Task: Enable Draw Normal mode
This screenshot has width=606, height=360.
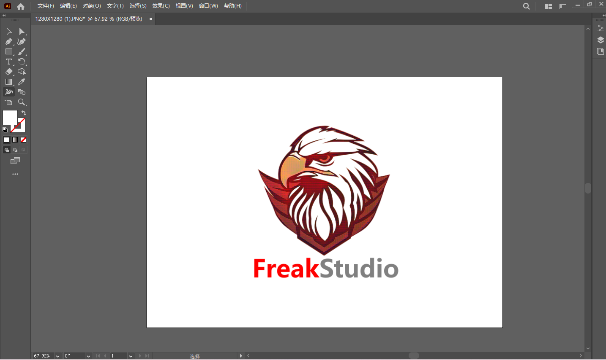Action: point(7,150)
